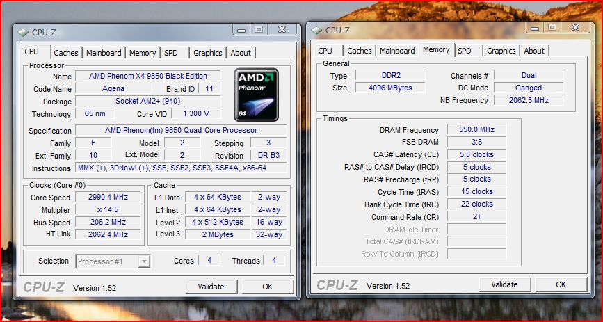Click OK button in left CPU-Z window
This screenshot has height=322, width=603.
(x=267, y=287)
